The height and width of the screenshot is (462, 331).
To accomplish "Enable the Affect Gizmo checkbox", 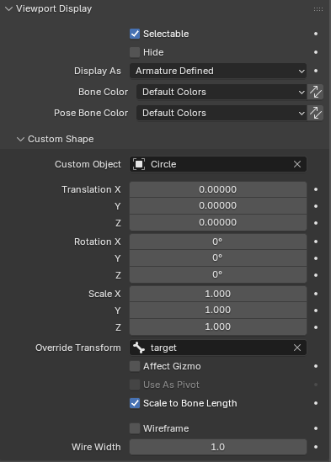I will point(135,366).
